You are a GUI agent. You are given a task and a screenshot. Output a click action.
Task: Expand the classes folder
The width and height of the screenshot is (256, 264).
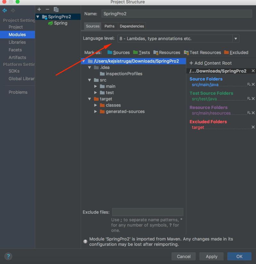pos(96,105)
